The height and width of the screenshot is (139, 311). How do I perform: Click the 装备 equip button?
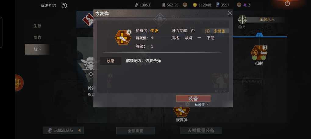193,99
